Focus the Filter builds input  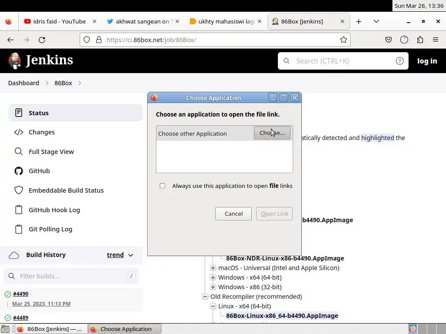(71, 276)
